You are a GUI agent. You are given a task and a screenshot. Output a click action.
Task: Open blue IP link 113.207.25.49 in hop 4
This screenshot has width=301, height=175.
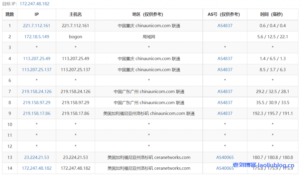point(36,59)
